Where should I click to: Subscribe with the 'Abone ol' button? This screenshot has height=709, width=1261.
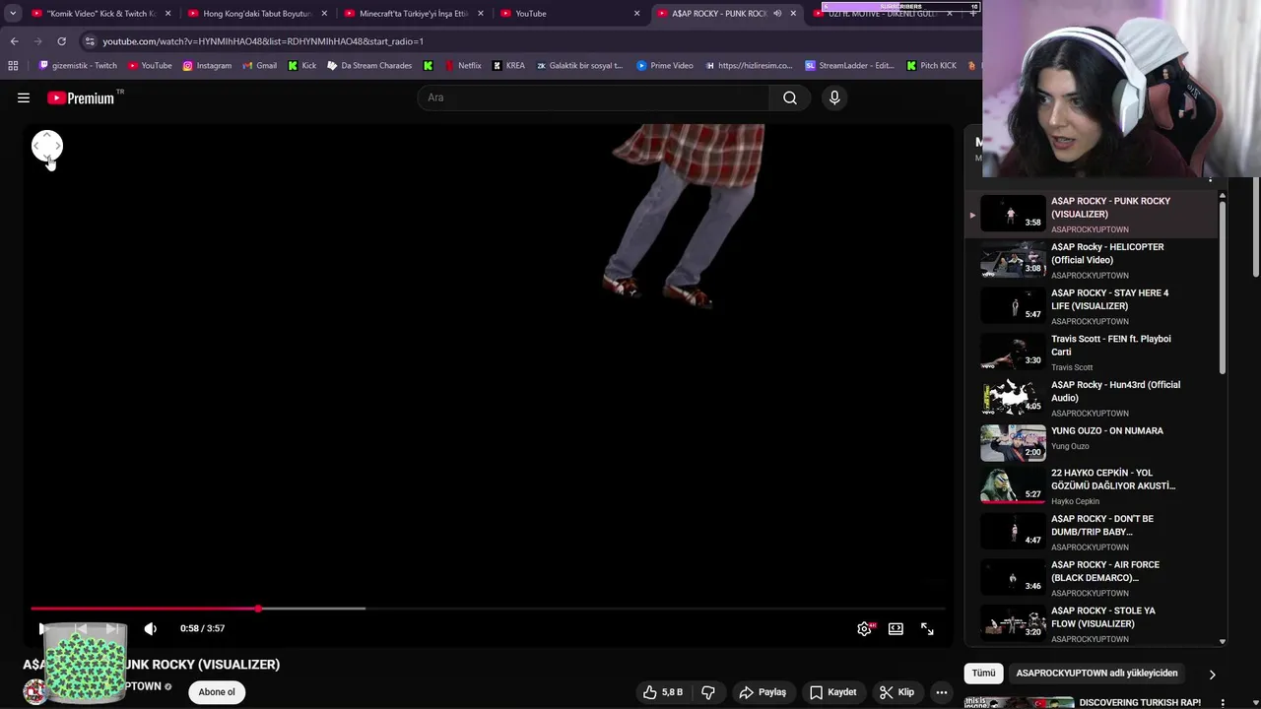[x=217, y=692]
